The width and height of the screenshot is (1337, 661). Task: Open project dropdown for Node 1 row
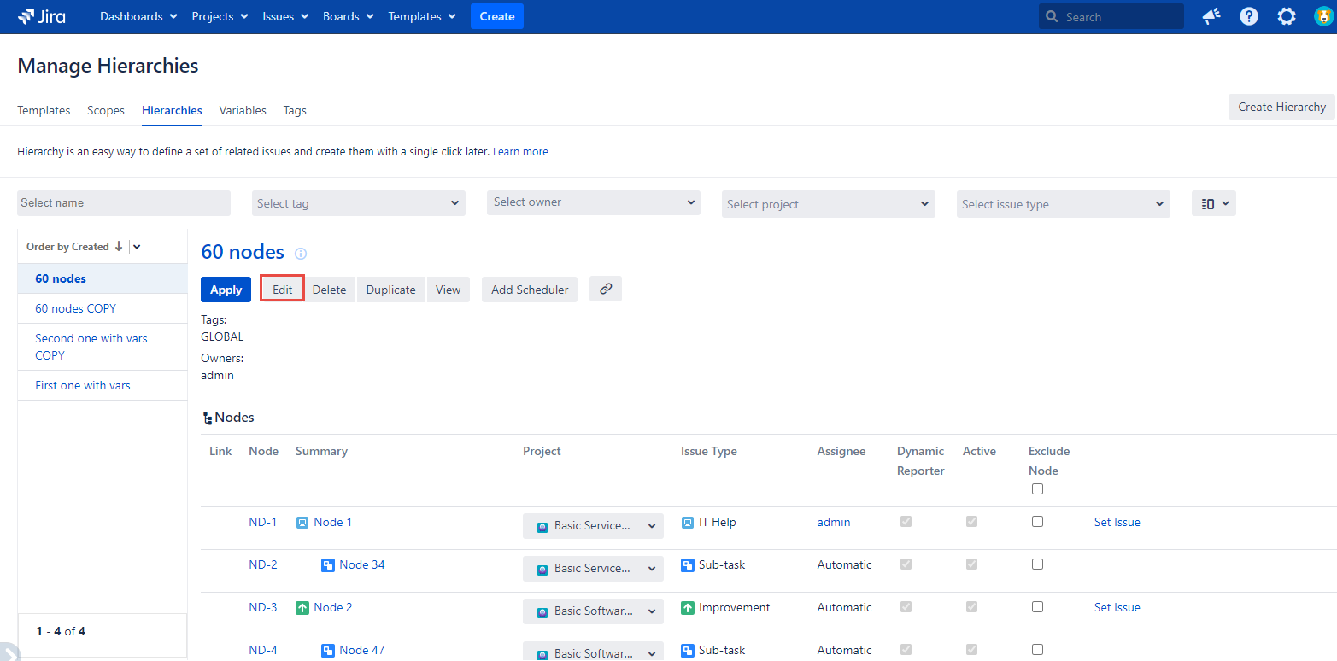pos(593,526)
